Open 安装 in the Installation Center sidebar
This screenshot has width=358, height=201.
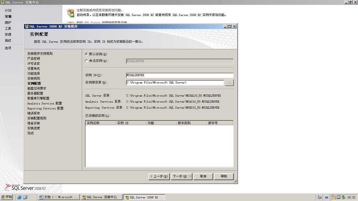8,16
